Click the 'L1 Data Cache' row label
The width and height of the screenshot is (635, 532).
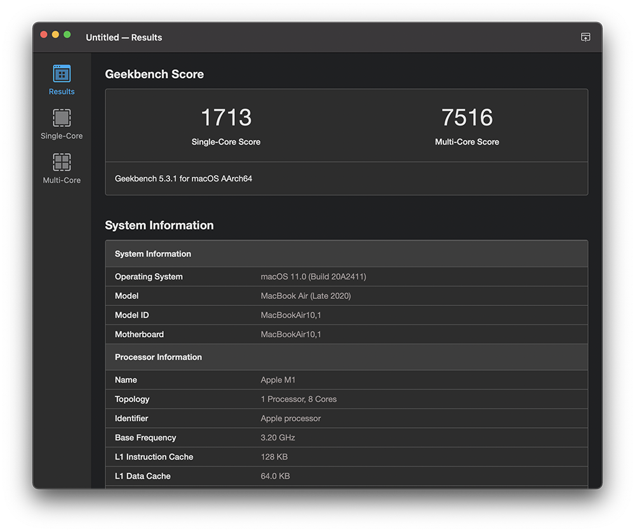(142, 476)
